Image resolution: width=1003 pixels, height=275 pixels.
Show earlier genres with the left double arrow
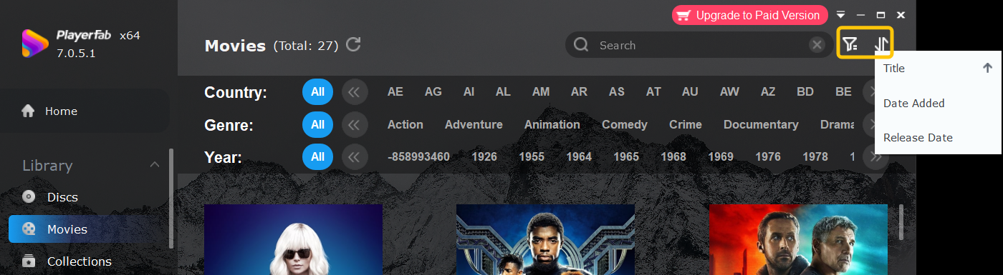click(354, 124)
